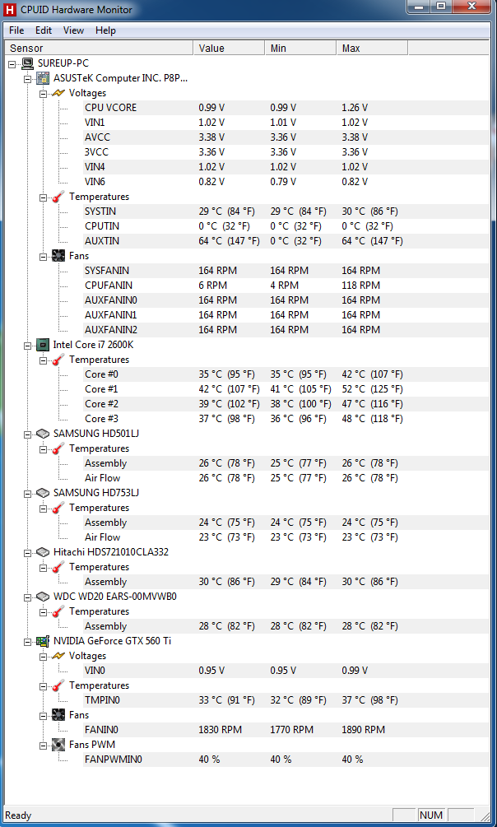Collapse the Fans PWM group
497x827 pixels.
[x=44, y=746]
